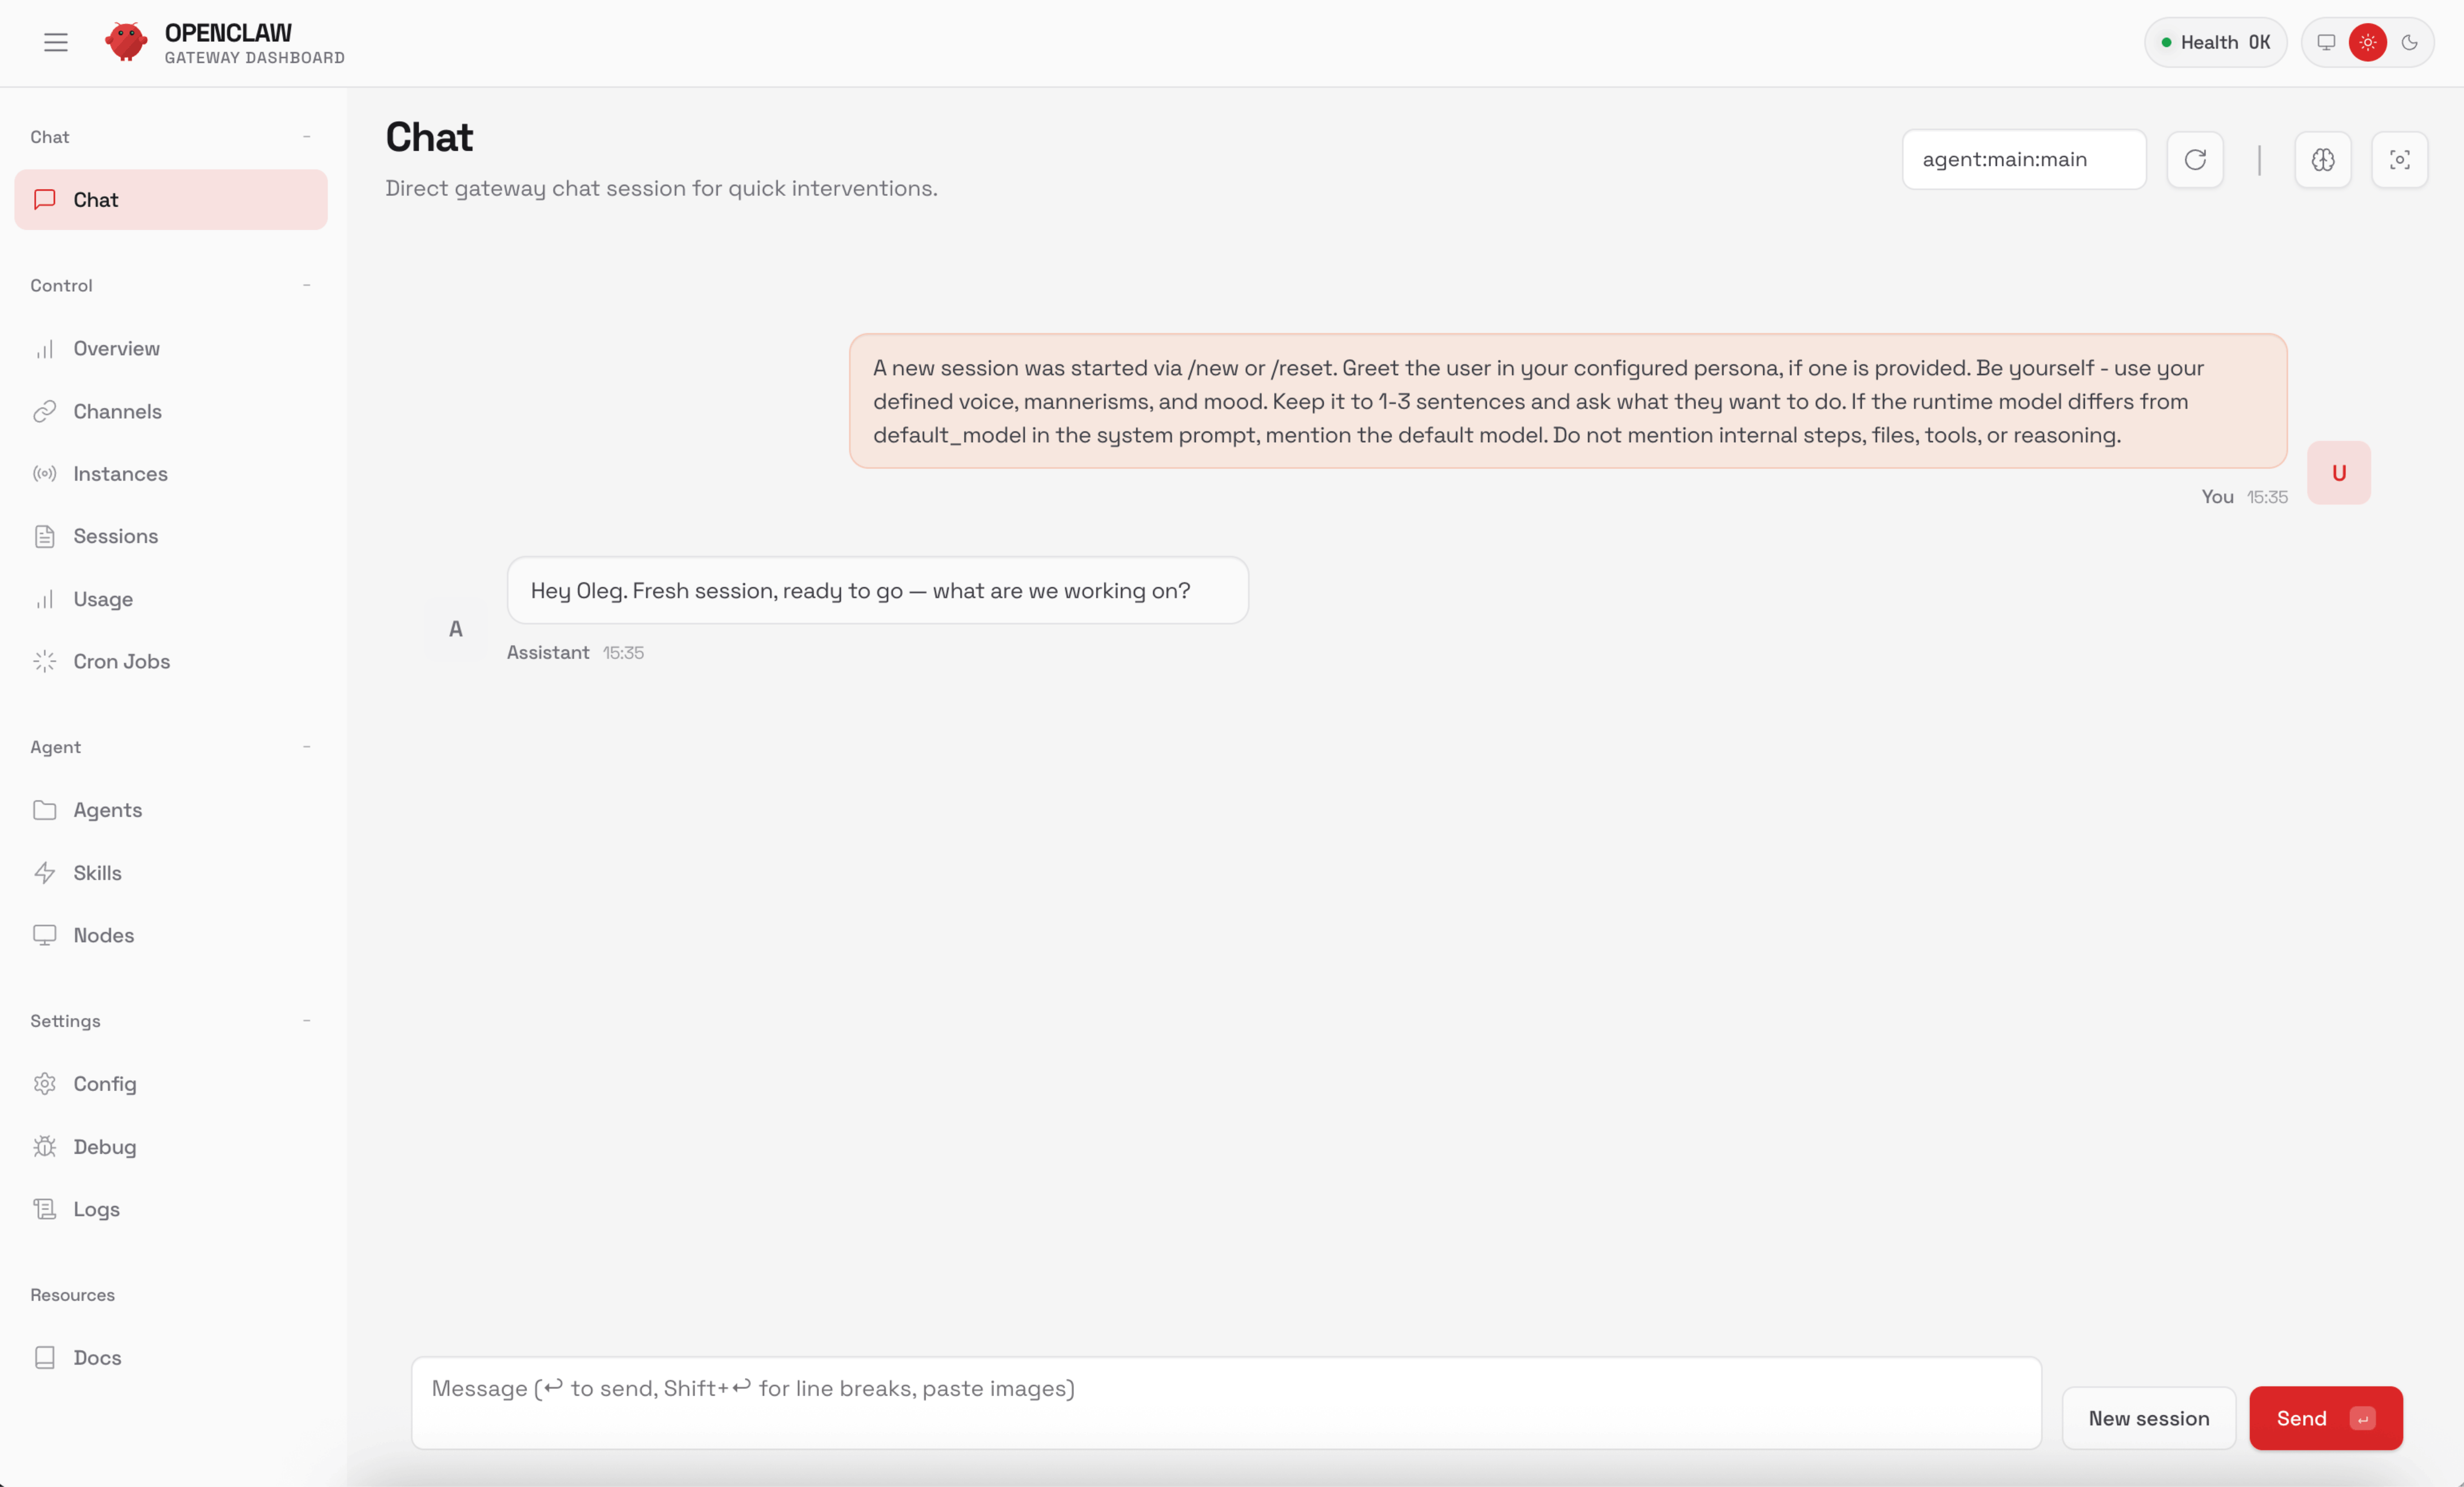
Task: Click the New session button
Action: click(x=2148, y=1418)
